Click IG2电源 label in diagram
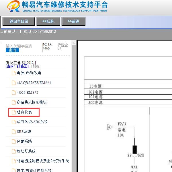Screen dimensions: 172x172 pyautogui.click(x=95, y=92)
